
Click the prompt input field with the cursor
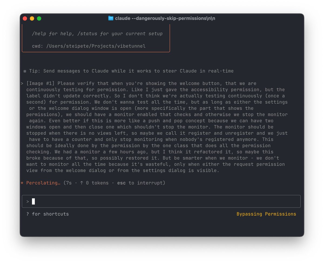tap(161, 201)
